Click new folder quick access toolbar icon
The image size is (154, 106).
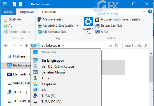pos(20,4)
